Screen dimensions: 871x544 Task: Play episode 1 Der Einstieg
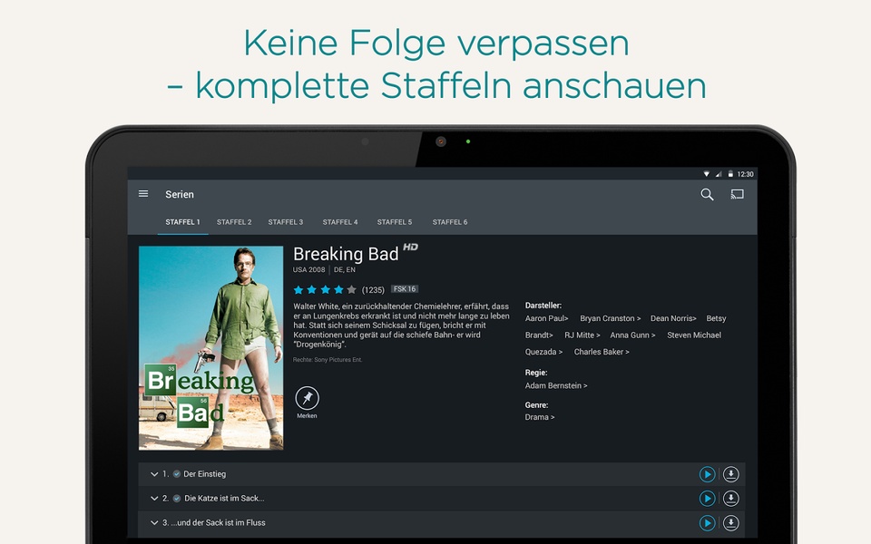pos(707,474)
